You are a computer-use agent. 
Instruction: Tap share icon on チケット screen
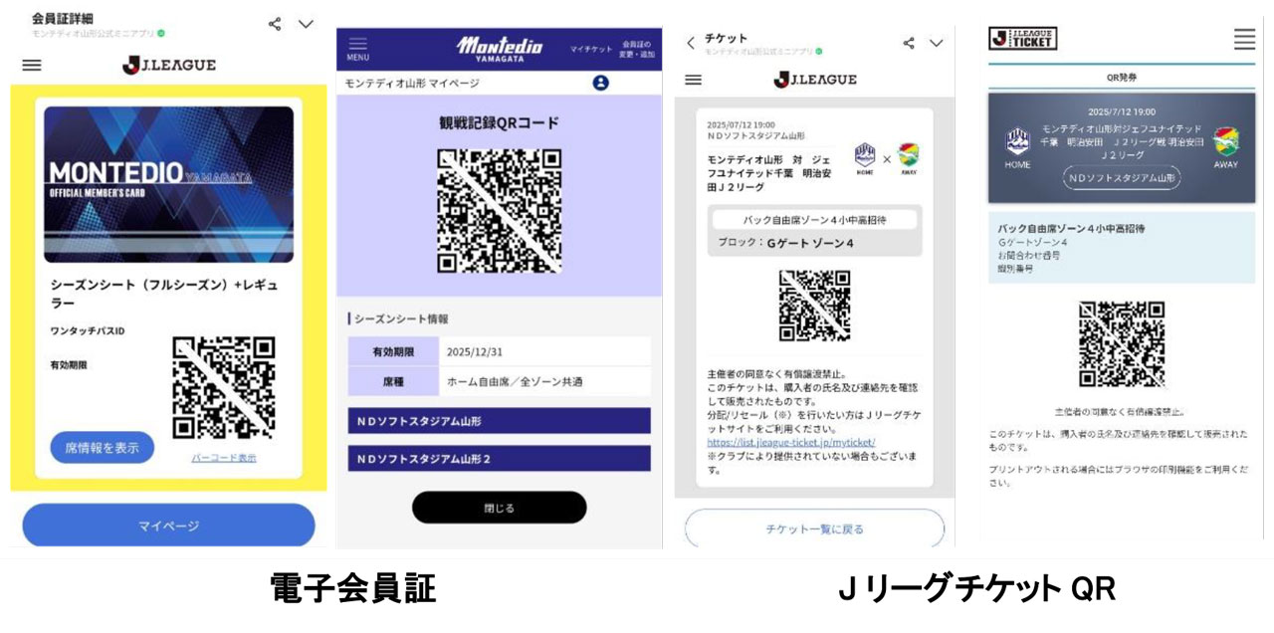click(909, 43)
